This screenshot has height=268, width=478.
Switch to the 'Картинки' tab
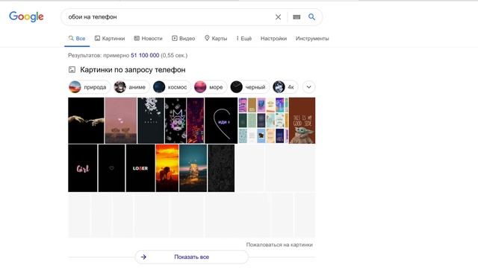click(110, 38)
